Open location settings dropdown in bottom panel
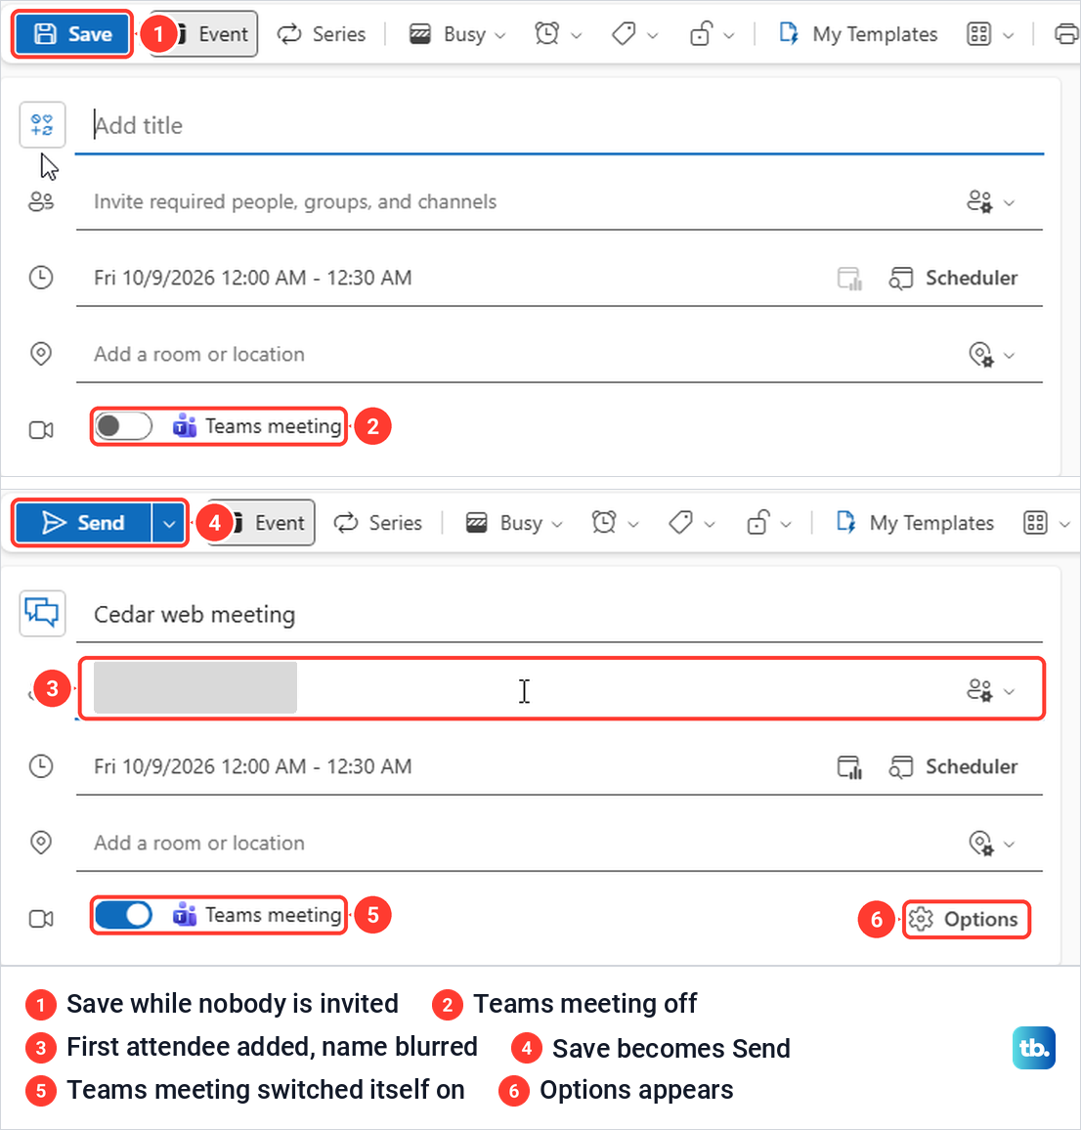1081x1130 pixels. pyautogui.click(x=992, y=844)
